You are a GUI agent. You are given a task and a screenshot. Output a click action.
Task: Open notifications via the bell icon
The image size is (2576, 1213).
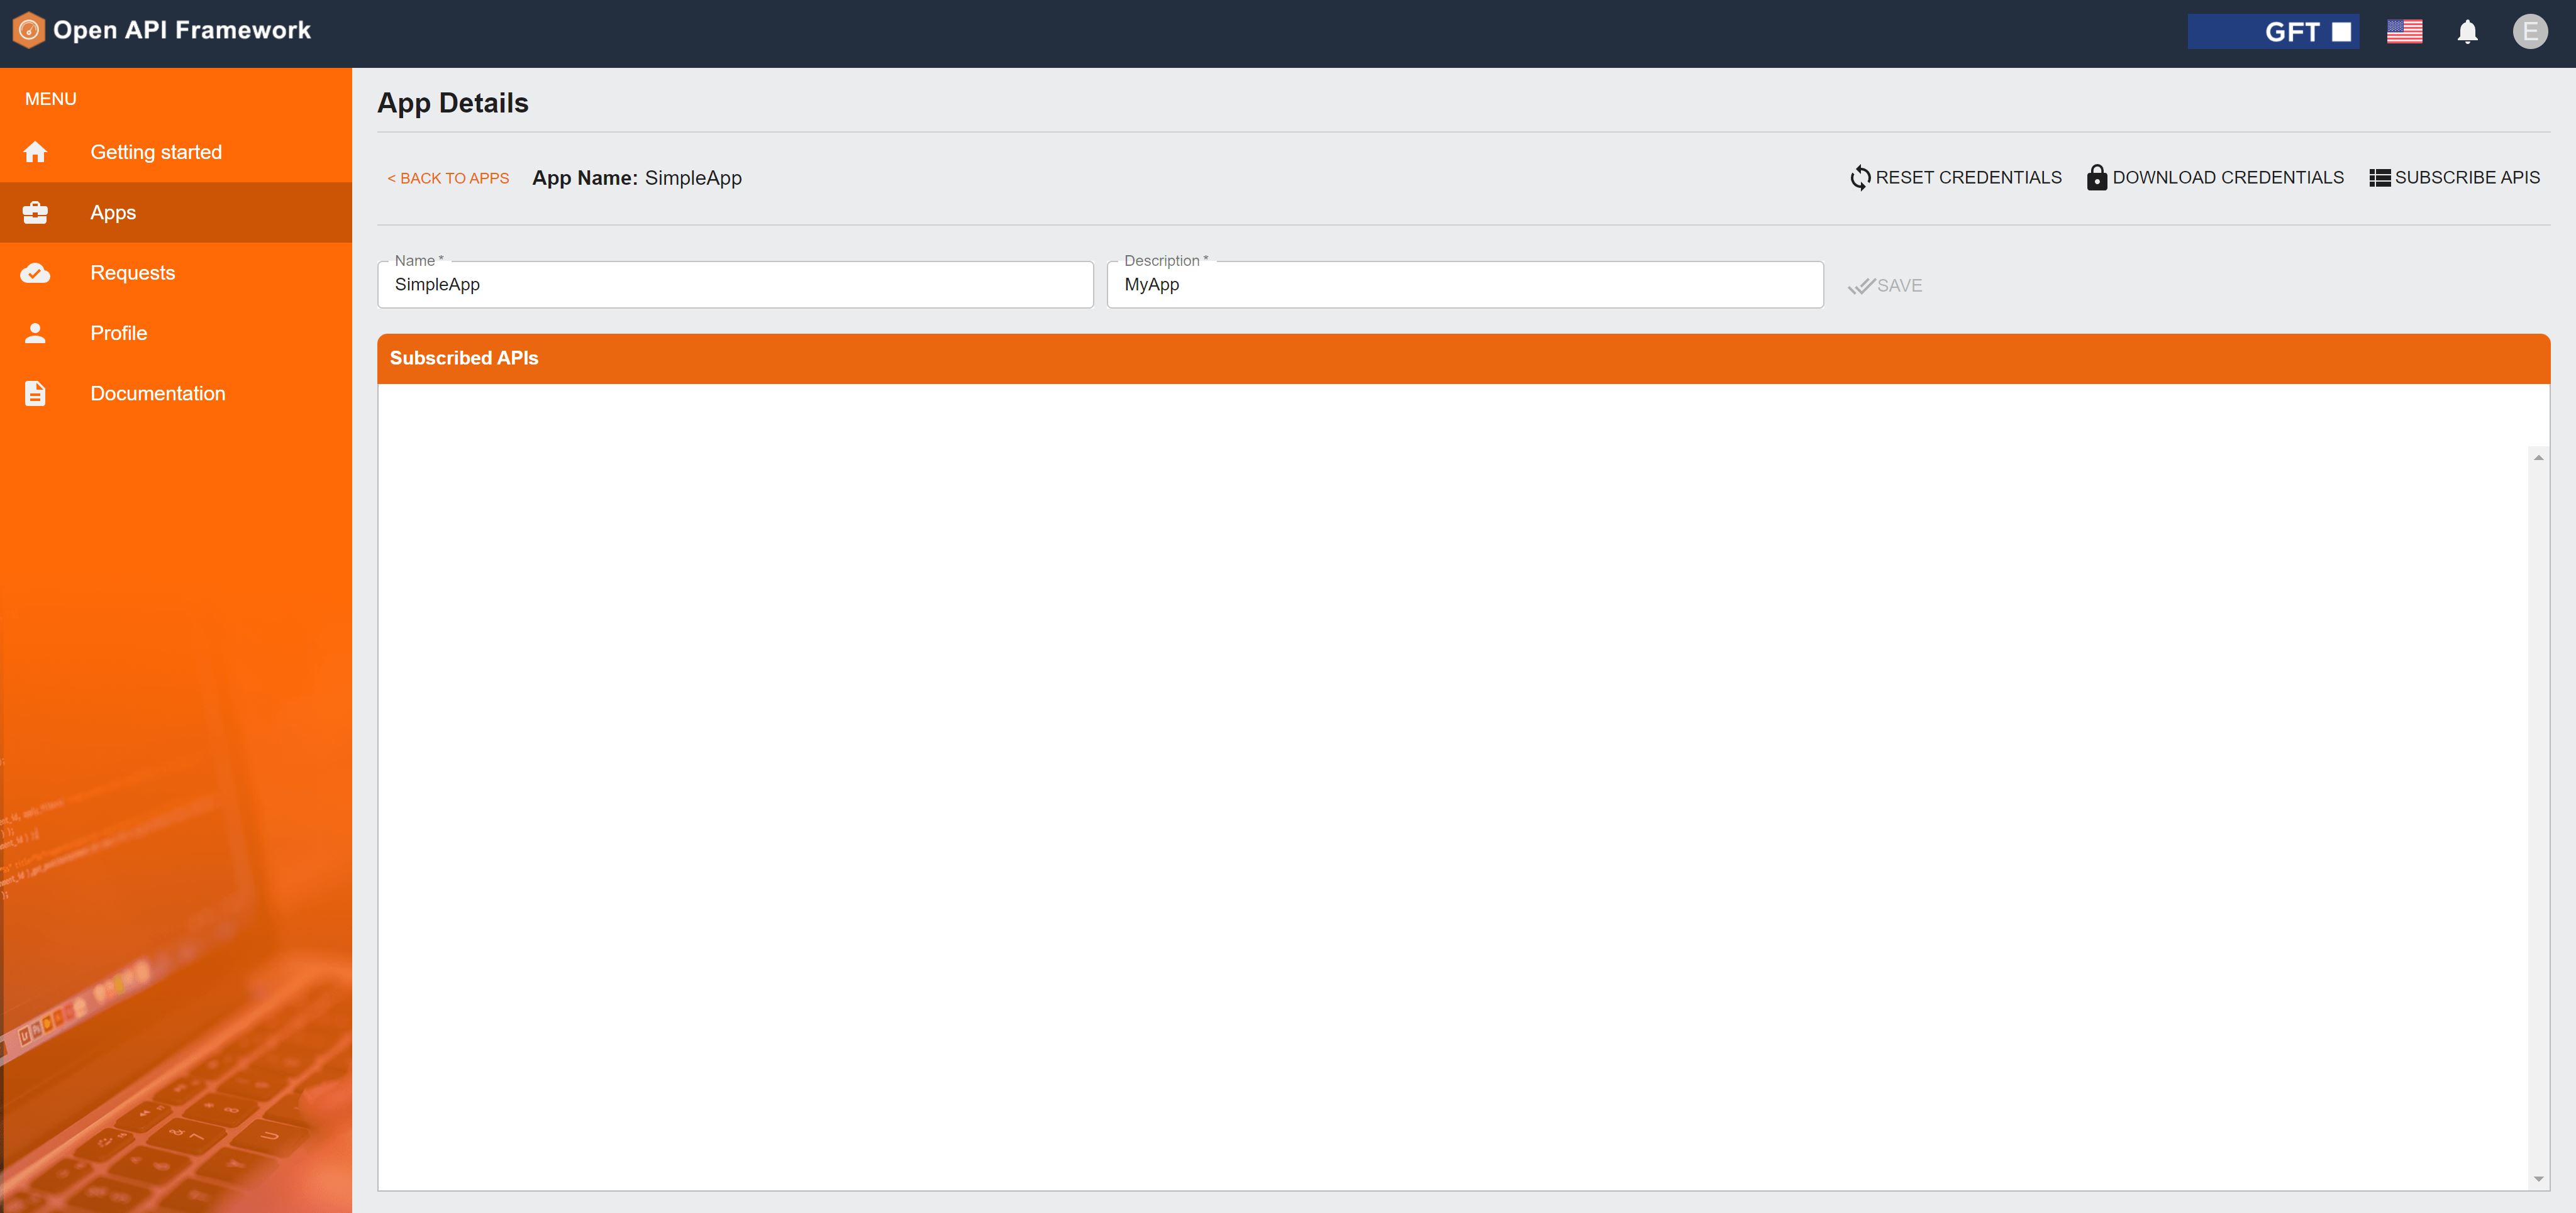2467,31
